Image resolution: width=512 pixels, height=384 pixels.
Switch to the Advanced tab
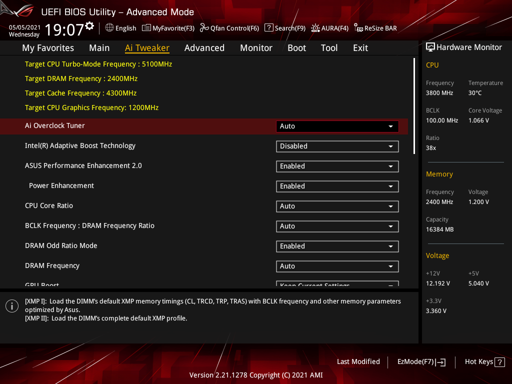click(204, 48)
